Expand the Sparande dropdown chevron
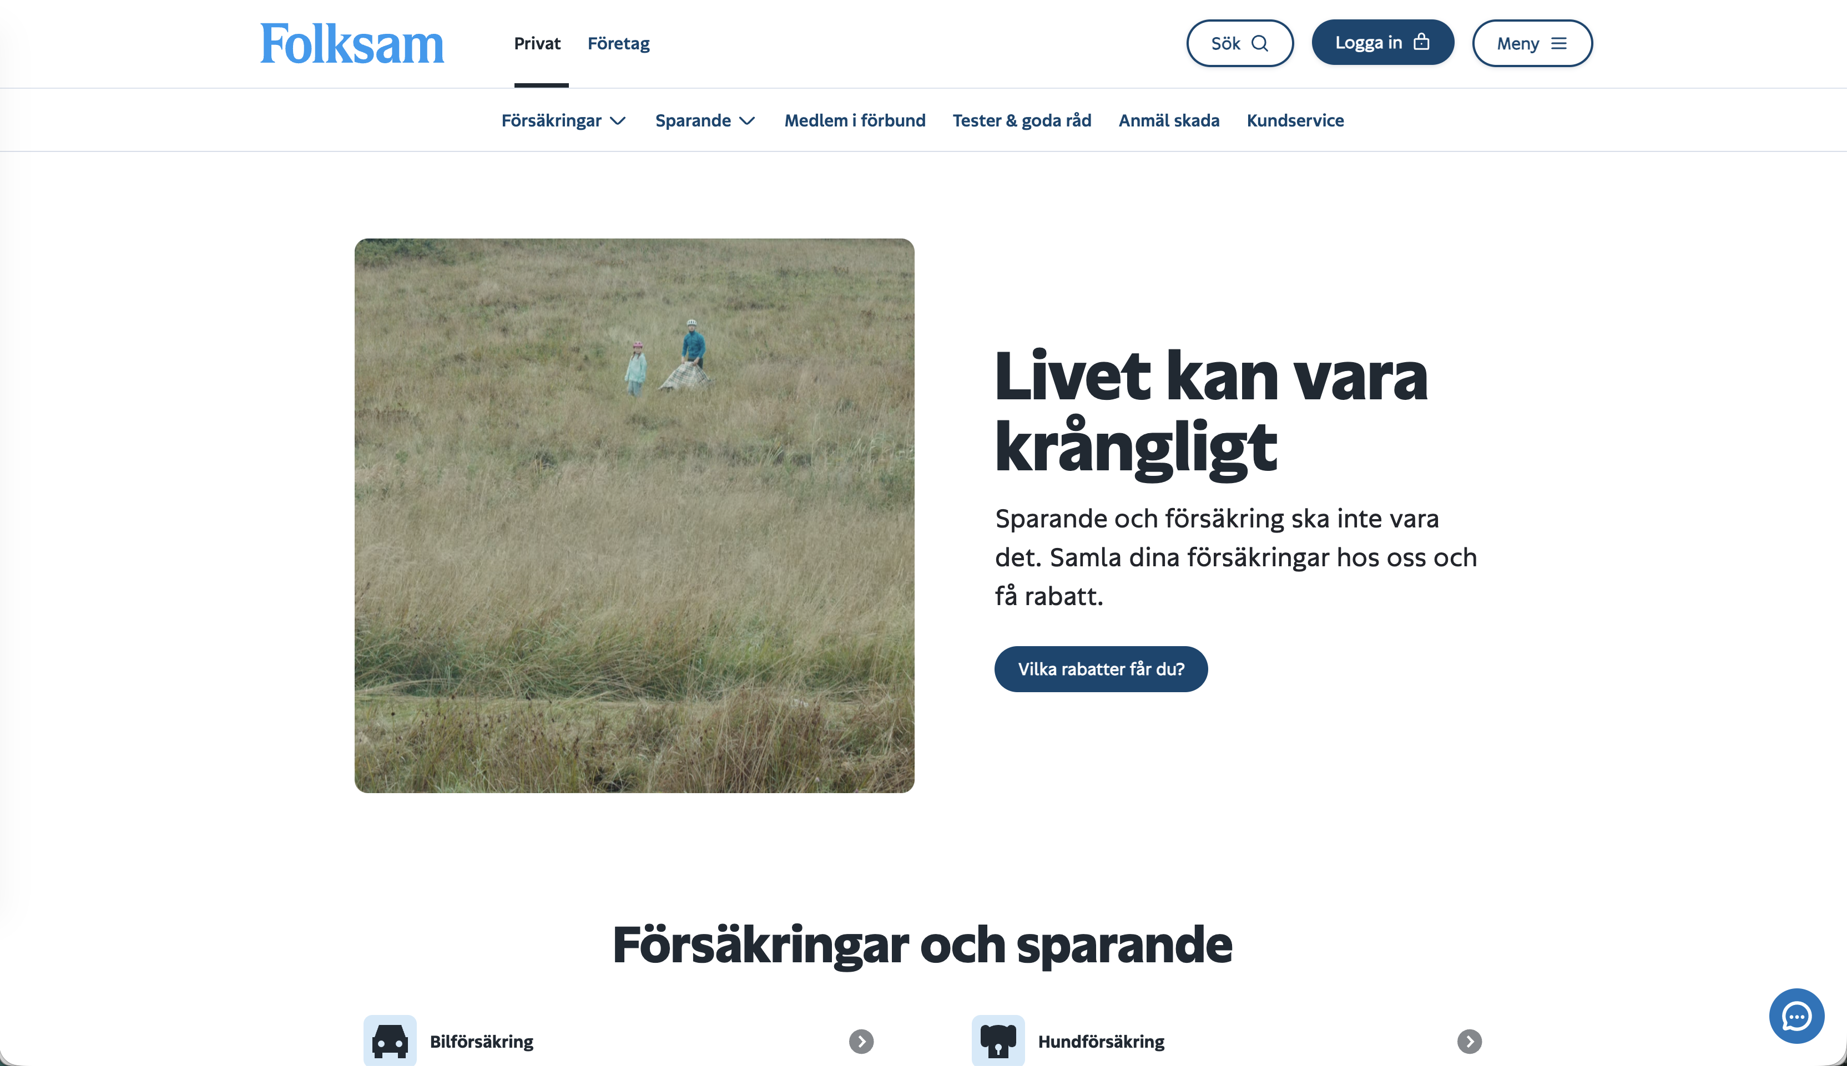The image size is (1847, 1066). coord(746,121)
